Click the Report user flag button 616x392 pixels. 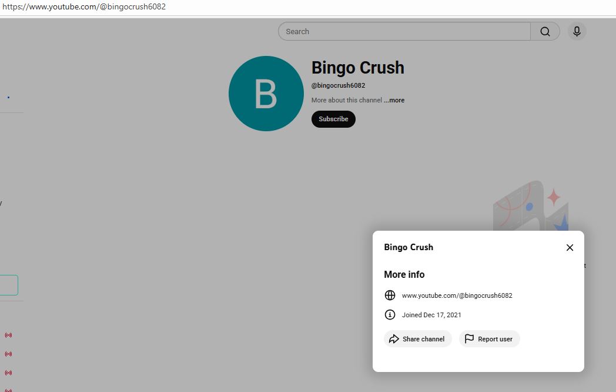(489, 339)
